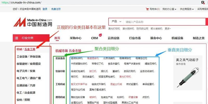Click the browser address bar URL
Screen dimensions: 208x104
click(x=22, y=3)
